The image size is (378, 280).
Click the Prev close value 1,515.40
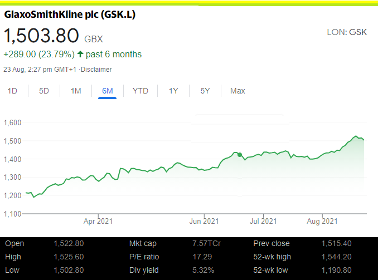(x=336, y=243)
